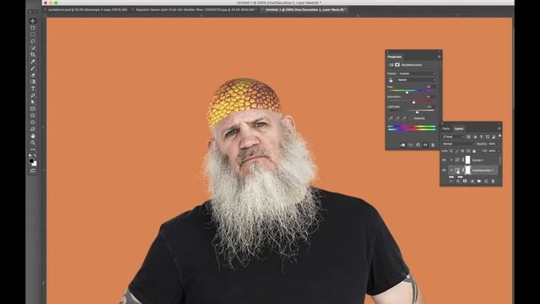Select the Type tool

(33, 89)
